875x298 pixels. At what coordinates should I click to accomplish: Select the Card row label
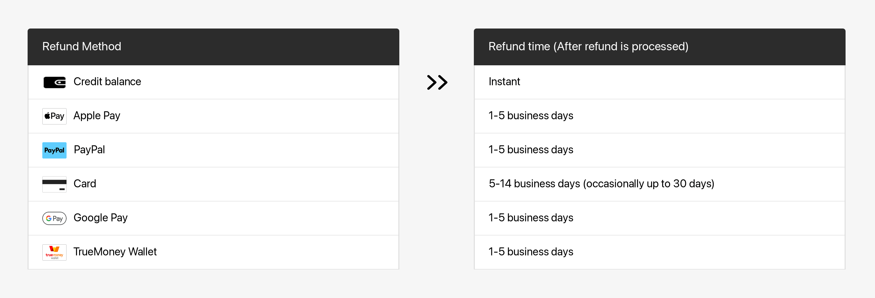tap(85, 184)
